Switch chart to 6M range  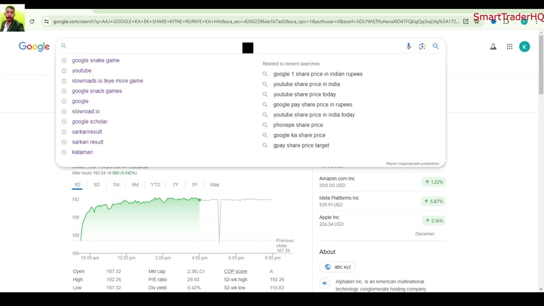[135, 185]
